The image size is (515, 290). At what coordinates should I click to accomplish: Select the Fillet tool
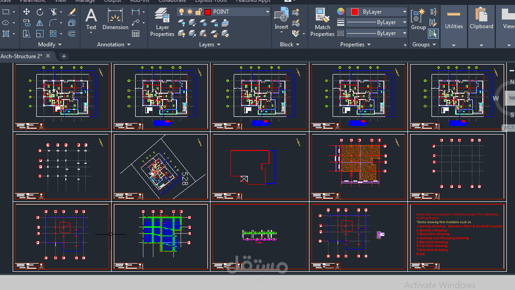(53, 23)
